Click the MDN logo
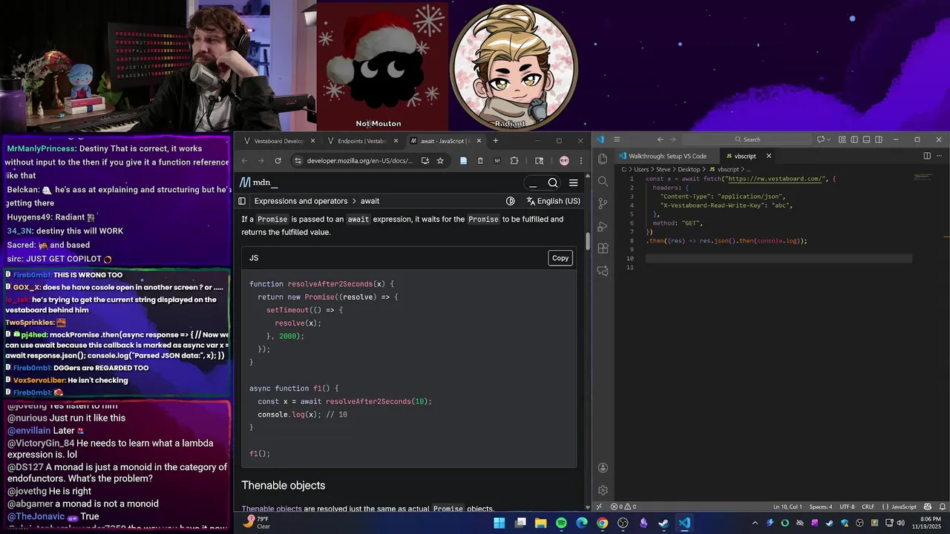 point(258,182)
